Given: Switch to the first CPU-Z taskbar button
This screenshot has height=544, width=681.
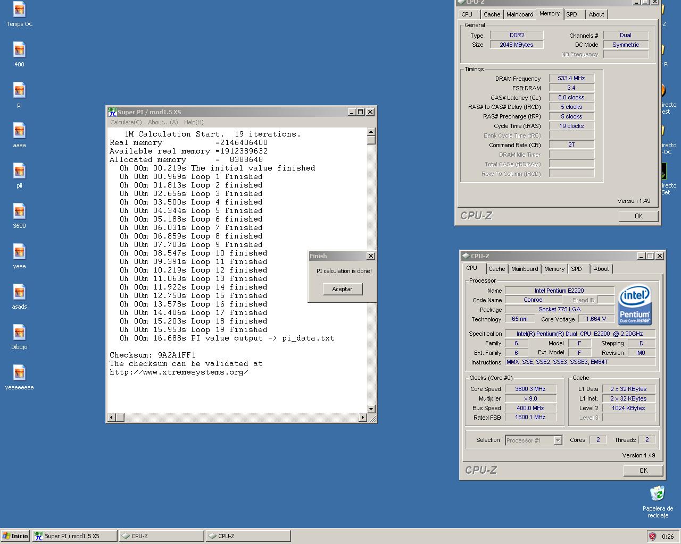Looking at the screenshot, I should [x=162, y=536].
